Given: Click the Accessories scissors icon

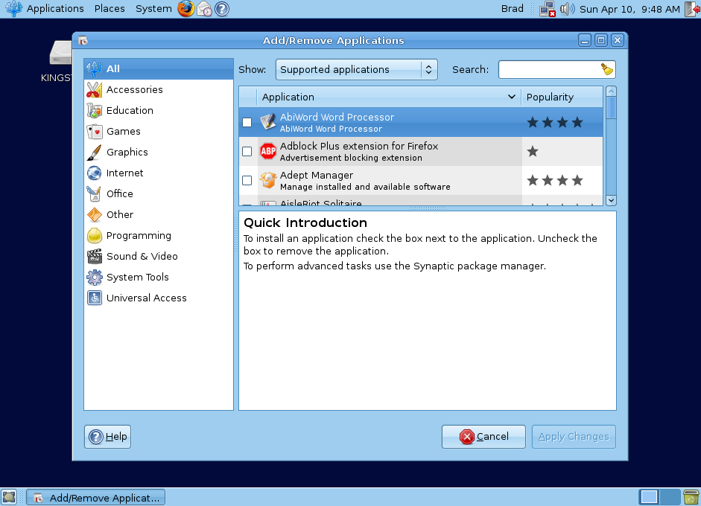Looking at the screenshot, I should click(x=95, y=90).
